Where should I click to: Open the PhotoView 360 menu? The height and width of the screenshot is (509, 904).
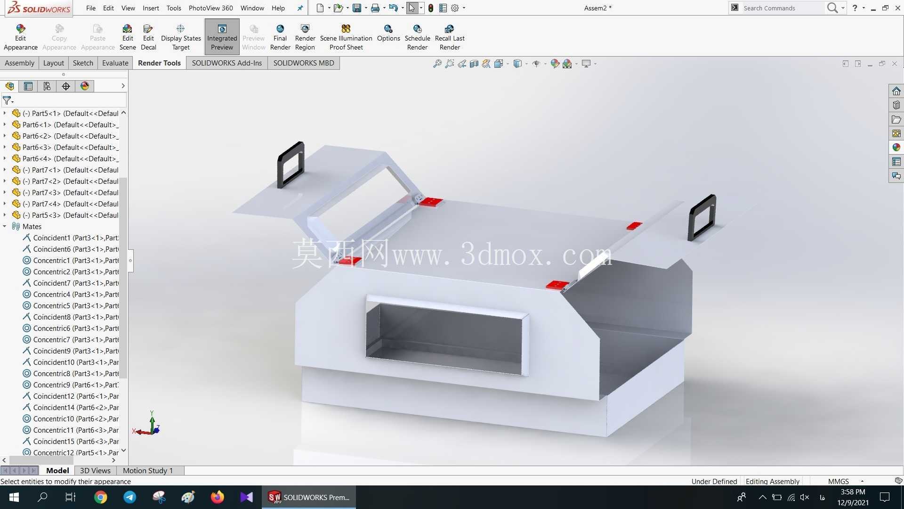tap(210, 8)
